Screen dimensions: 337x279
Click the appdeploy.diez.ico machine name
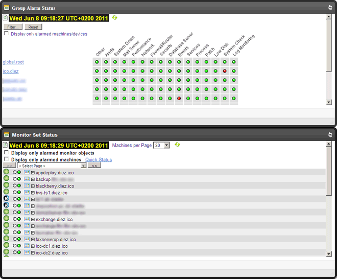pos(55,173)
